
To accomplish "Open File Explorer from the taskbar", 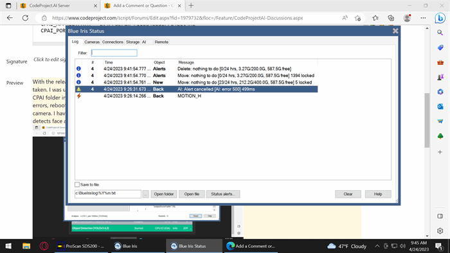I will (26, 246).
